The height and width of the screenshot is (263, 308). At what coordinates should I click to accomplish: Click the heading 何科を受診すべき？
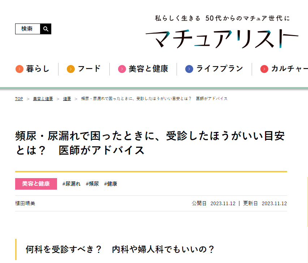click(x=120, y=249)
